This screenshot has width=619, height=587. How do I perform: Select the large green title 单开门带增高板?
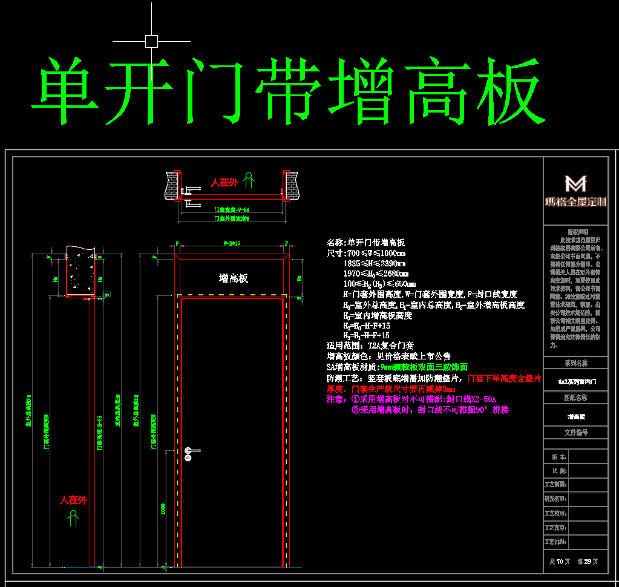point(284,91)
